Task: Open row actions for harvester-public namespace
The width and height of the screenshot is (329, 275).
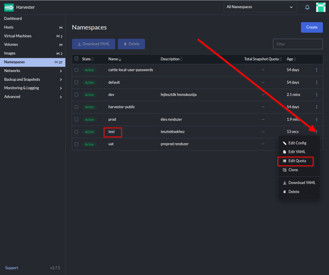Action: [x=317, y=107]
